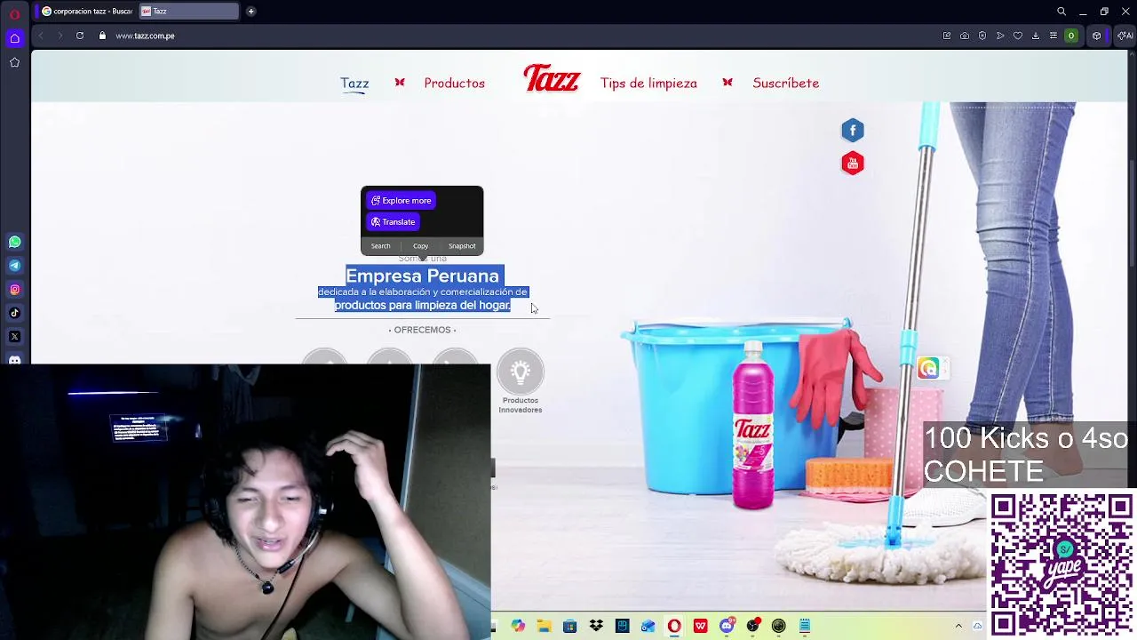Switch to the 'corporacion tazz - Buscar' tab
1137x640 pixels.
click(87, 12)
